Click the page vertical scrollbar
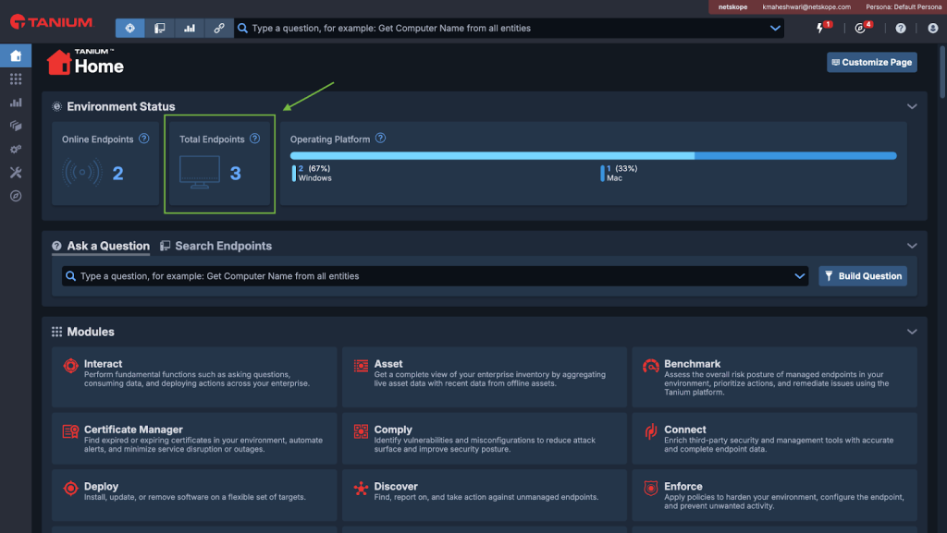Image resolution: width=947 pixels, height=533 pixels. tap(942, 72)
